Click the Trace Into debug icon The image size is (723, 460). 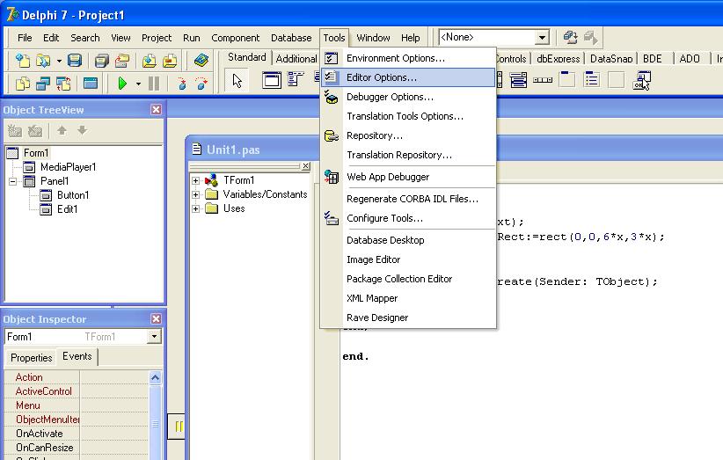pyautogui.click(x=182, y=84)
